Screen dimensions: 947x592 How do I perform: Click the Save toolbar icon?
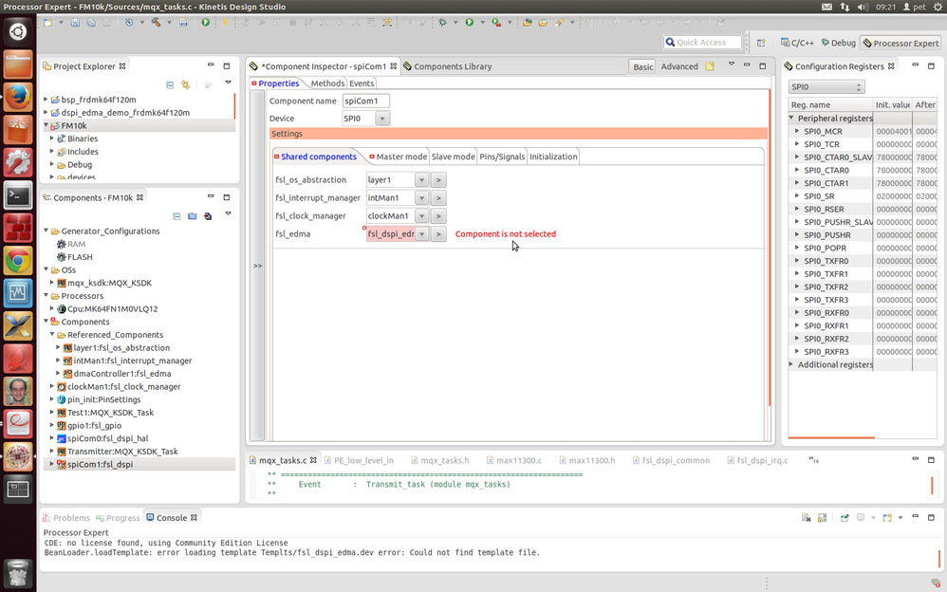tap(75, 23)
